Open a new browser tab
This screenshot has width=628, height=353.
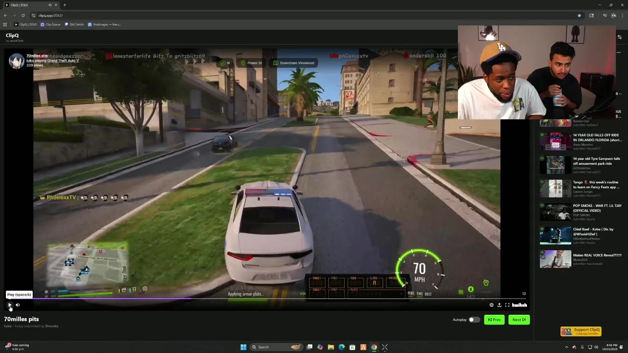click(x=65, y=5)
